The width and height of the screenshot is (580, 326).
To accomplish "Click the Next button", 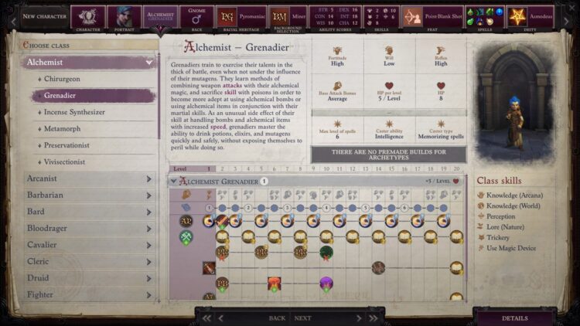I will pos(302,318).
